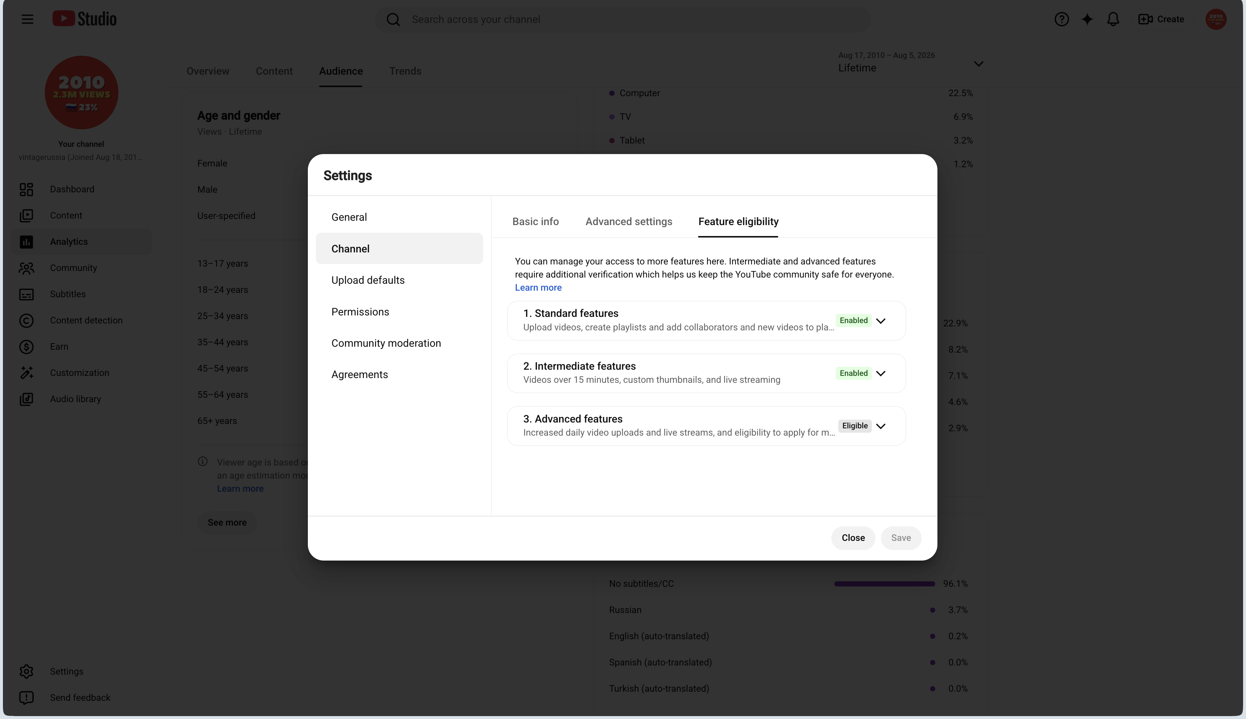1246x719 pixels.
Task: Click the Enabled badge for Intermediate features
Action: [x=853, y=373]
